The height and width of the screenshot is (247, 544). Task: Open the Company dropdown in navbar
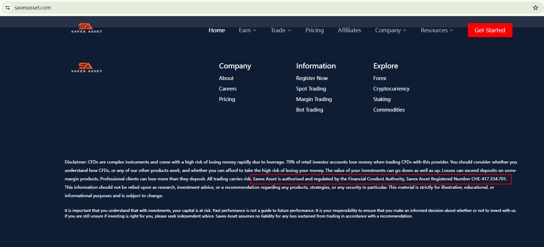pos(391,30)
